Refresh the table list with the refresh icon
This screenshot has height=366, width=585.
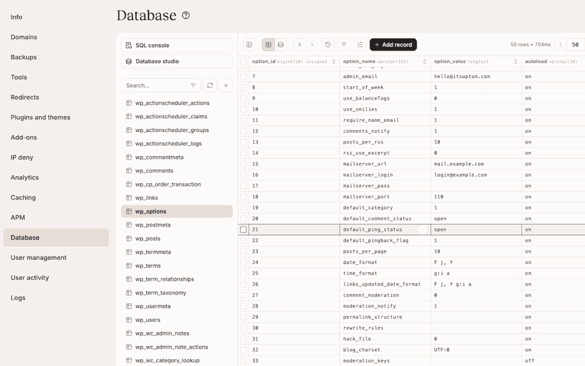coord(210,85)
